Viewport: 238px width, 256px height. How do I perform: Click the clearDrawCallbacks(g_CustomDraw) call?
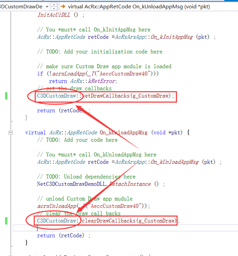(x=129, y=221)
